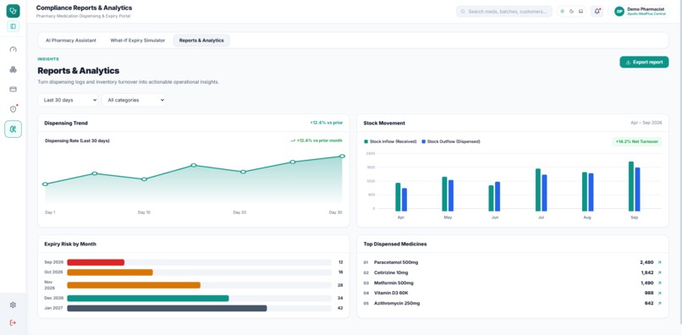This screenshot has height=335, width=682.
Task: Click the red logout icon
Action: pyautogui.click(x=13, y=322)
